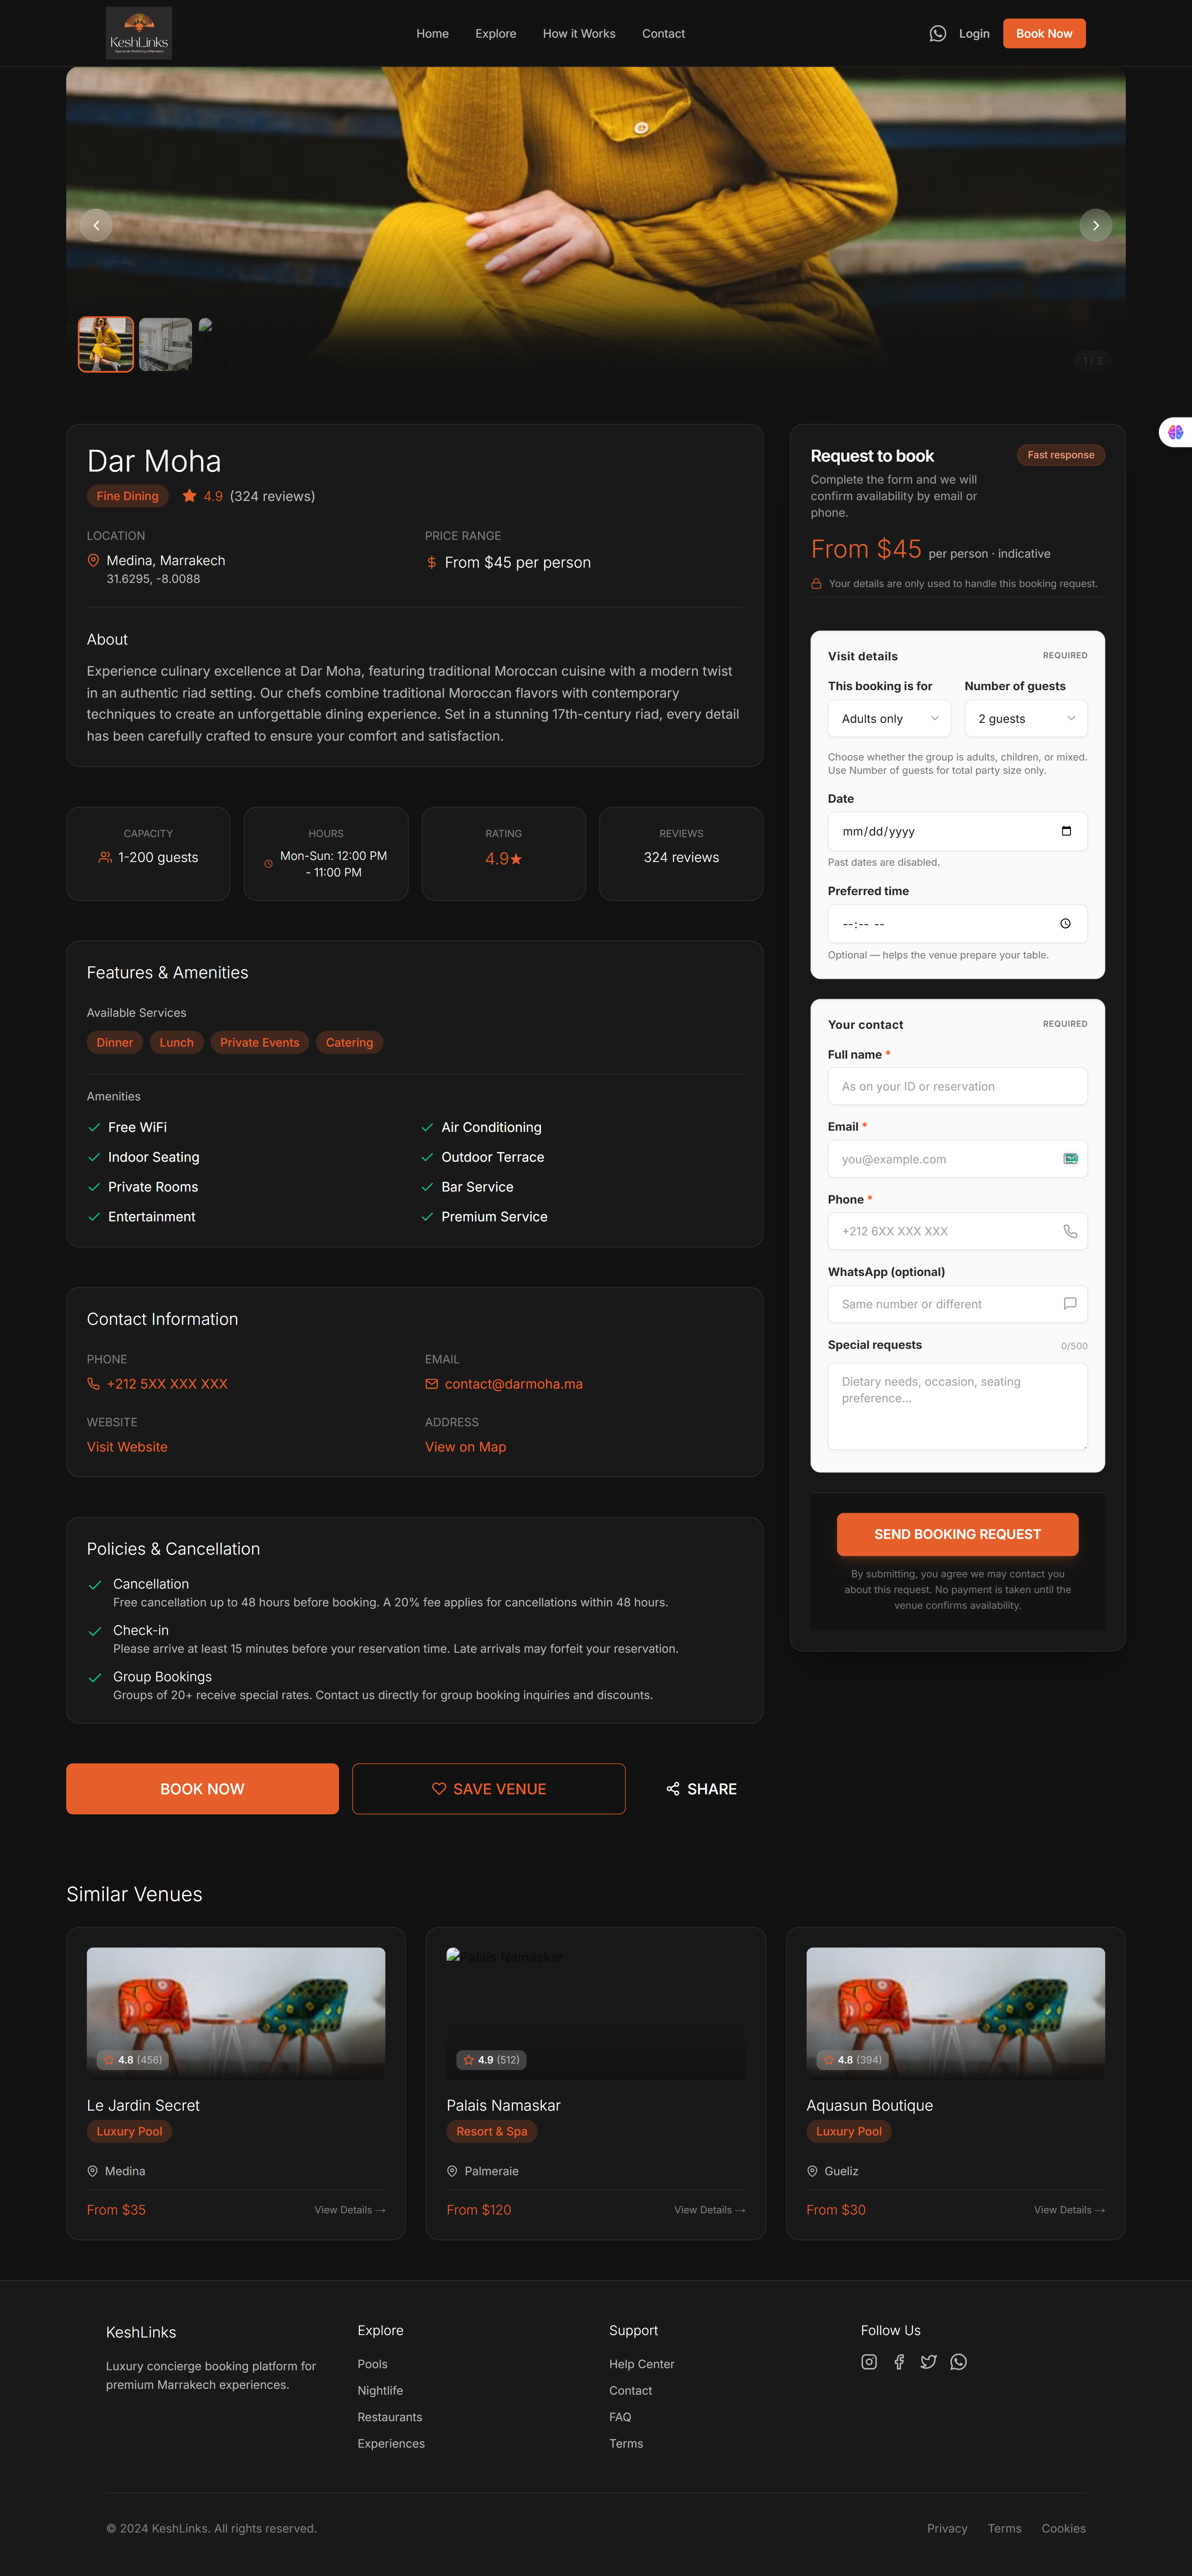Click the header Book Now button

[1044, 33]
